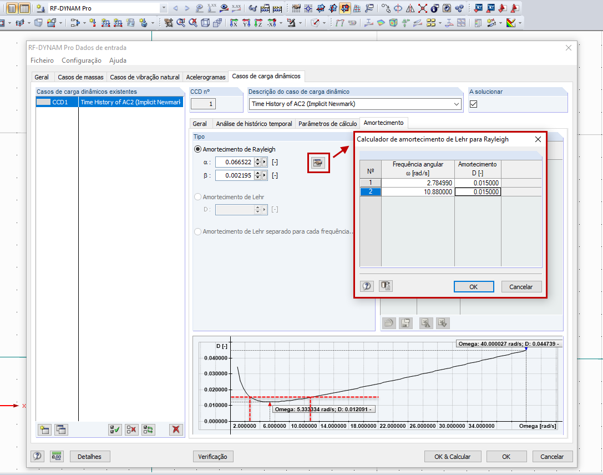Click the next arrow next to module selector

click(x=187, y=8)
